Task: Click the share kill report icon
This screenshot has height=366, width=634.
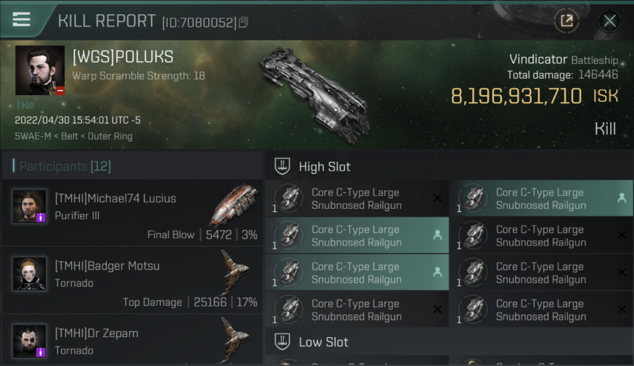Action: [x=567, y=20]
